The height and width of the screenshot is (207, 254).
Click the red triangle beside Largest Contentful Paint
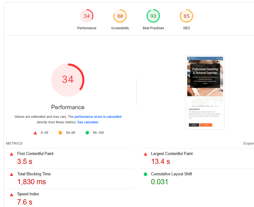(145, 154)
